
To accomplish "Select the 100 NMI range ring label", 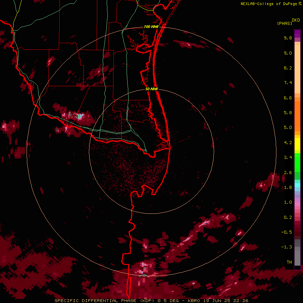I will pos(151,27).
